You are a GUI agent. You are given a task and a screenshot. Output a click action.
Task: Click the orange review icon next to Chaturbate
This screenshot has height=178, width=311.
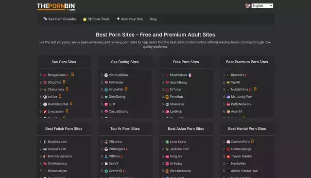point(67,89)
